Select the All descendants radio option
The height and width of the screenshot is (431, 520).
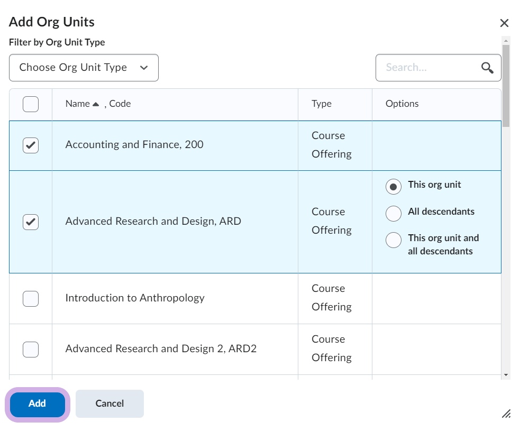(394, 213)
